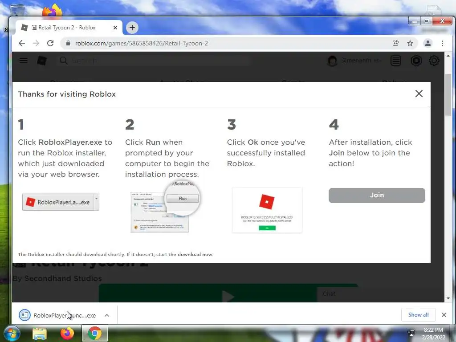The width and height of the screenshot is (456, 342).
Task: Click the page vertical scrollbar thumb
Action: 448,94
